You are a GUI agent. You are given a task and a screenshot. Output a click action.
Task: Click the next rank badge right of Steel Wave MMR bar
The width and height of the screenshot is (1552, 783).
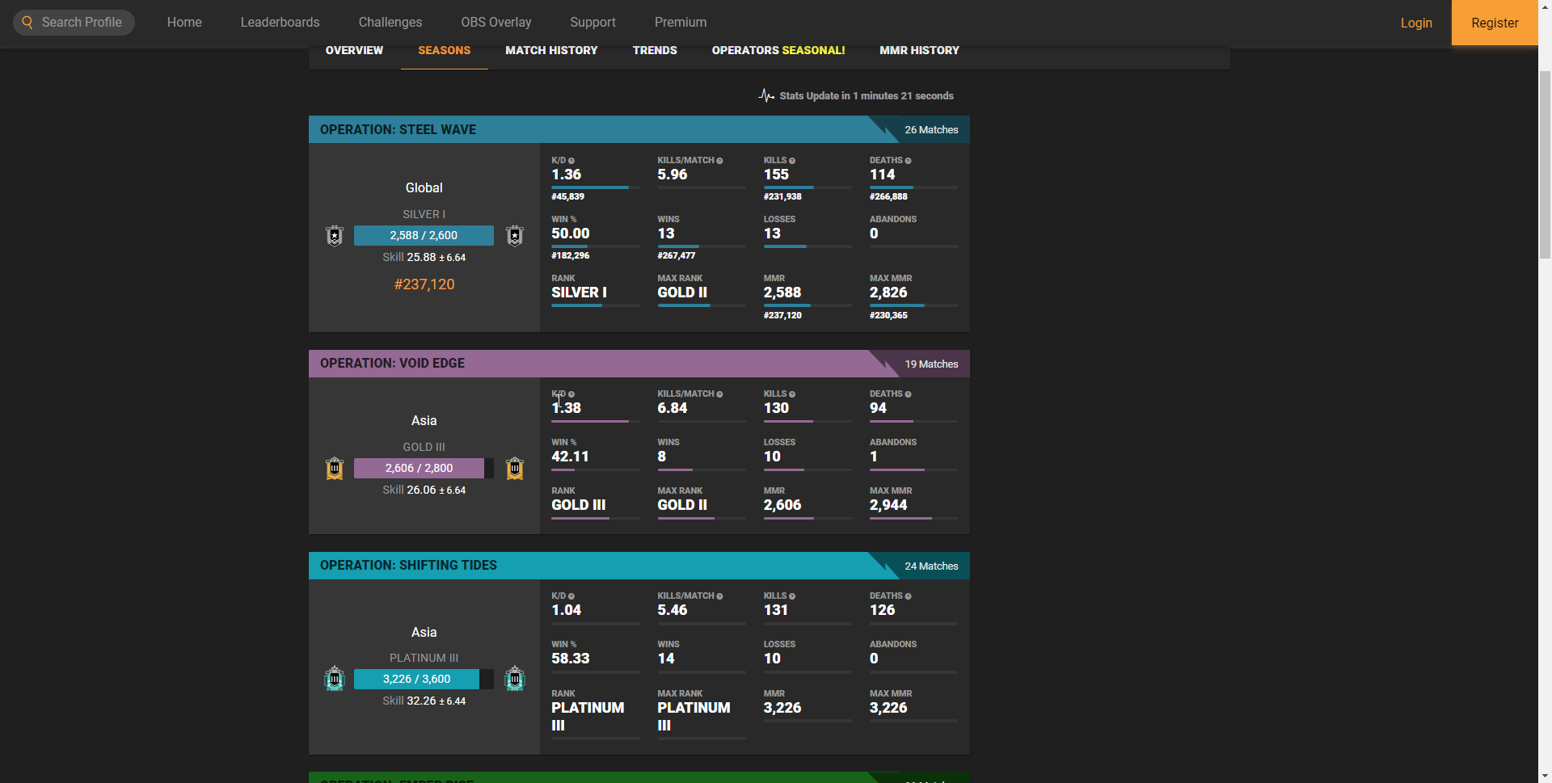[514, 235]
